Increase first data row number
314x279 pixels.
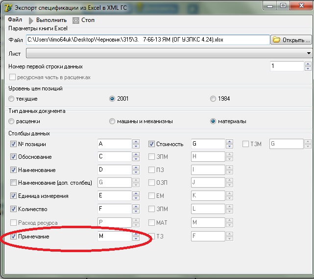point(308,64)
